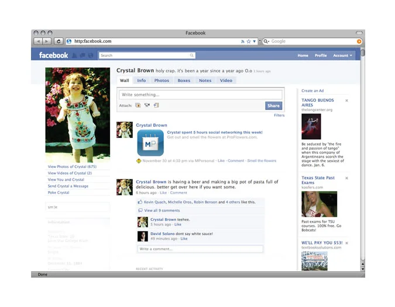Click the MPersonal app icon in post
The width and height of the screenshot is (395, 307).
[x=150, y=143]
